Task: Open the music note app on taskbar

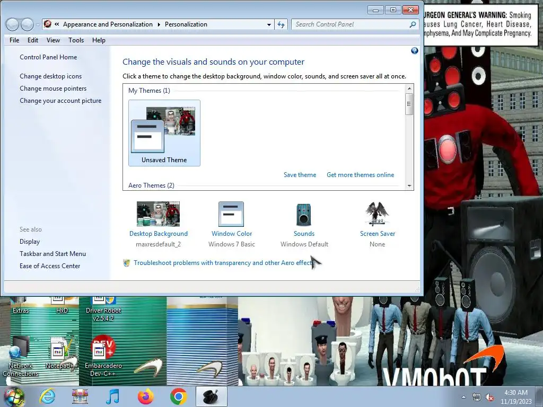Action: pyautogui.click(x=113, y=396)
